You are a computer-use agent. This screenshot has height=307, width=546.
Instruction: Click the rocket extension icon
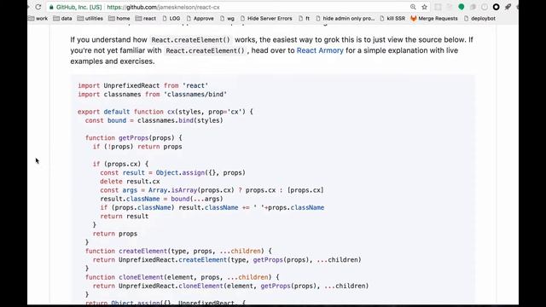pyautogui.click(x=508, y=7)
